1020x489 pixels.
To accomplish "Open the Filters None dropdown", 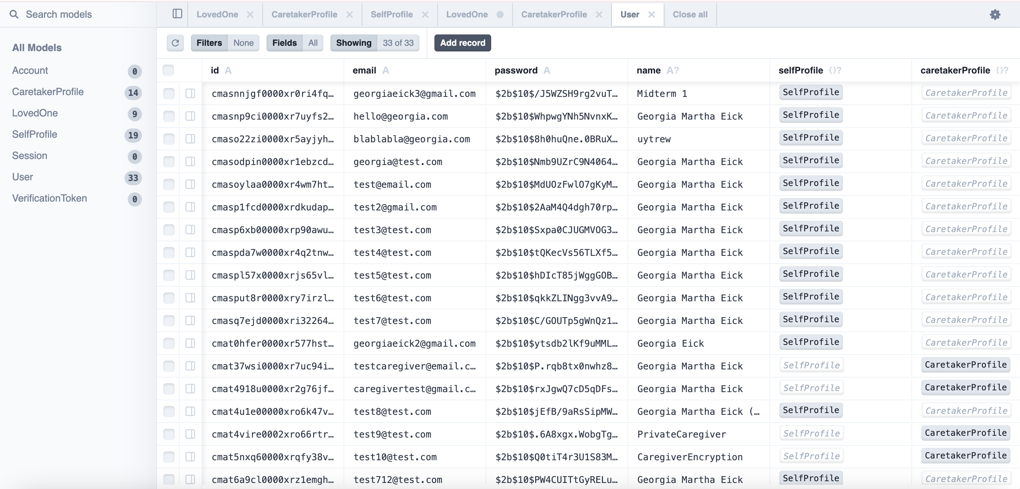I will pos(225,43).
